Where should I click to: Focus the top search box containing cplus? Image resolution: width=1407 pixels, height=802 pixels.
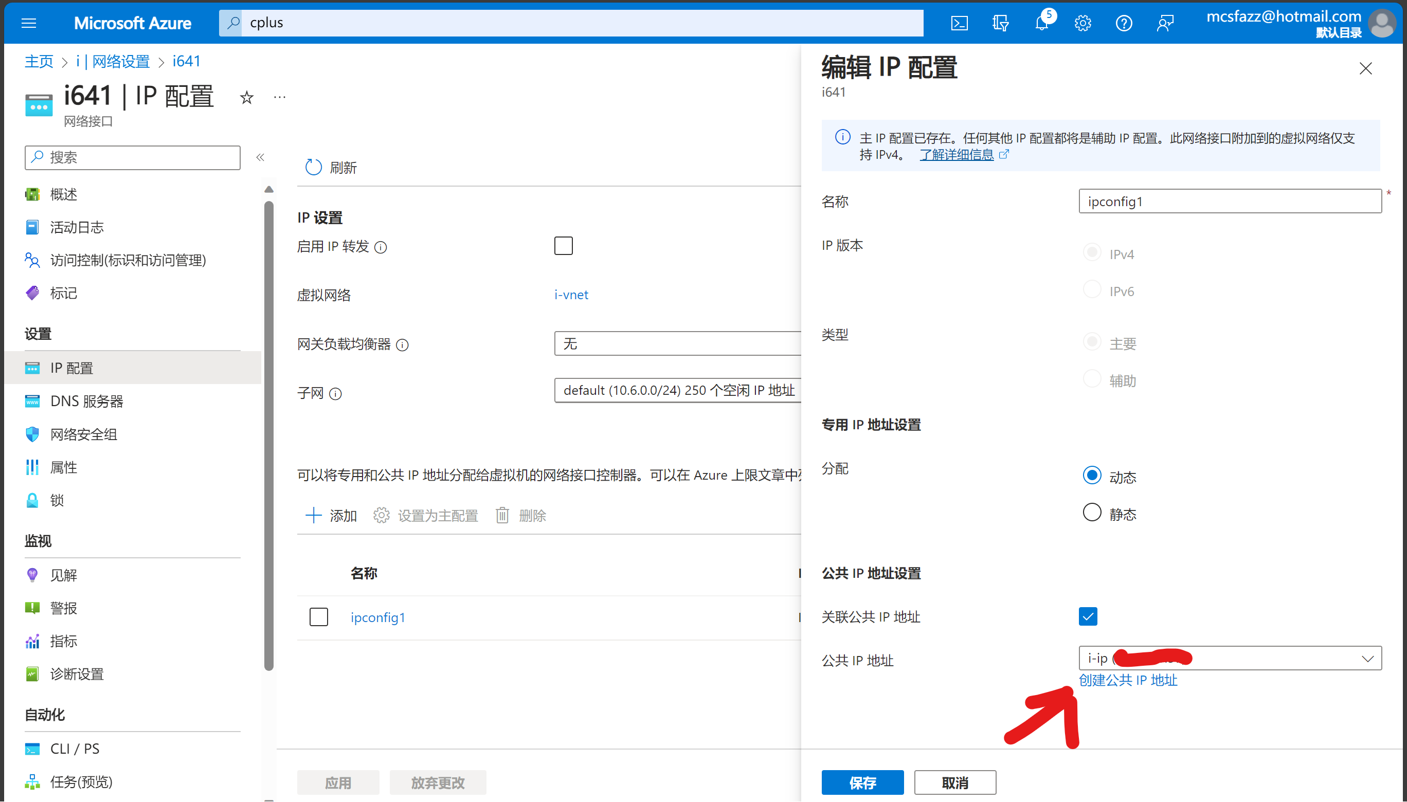[x=571, y=23]
